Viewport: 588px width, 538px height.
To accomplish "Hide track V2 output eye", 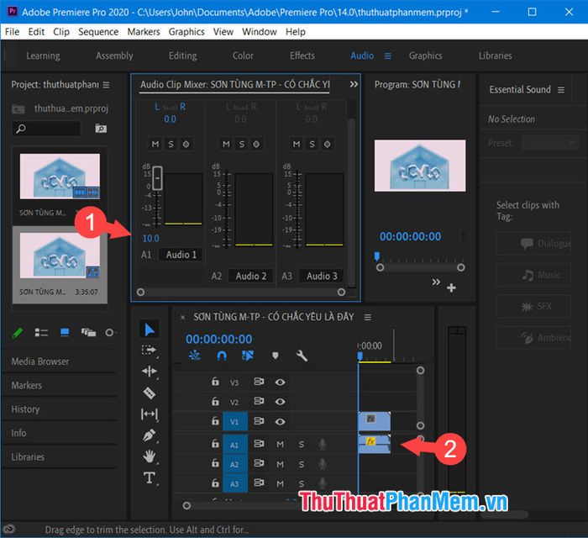I will coord(280,402).
